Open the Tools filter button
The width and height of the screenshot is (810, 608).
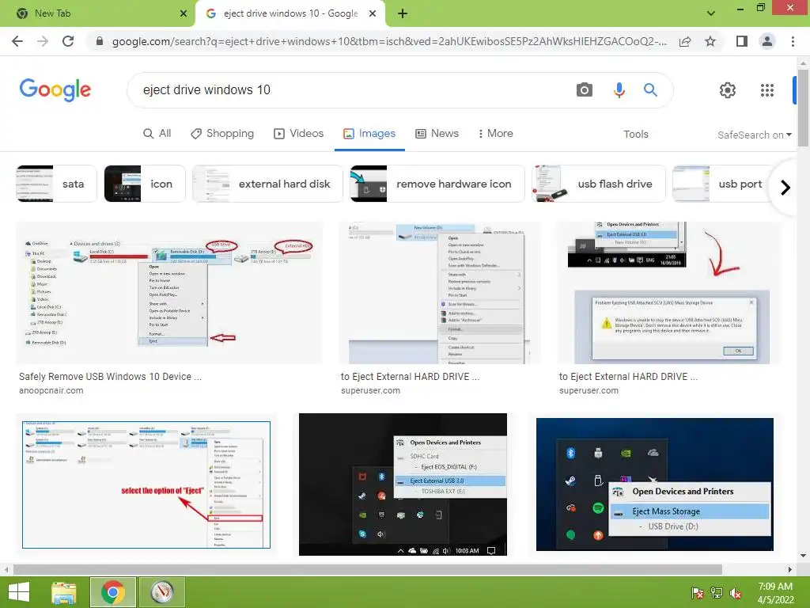point(635,135)
